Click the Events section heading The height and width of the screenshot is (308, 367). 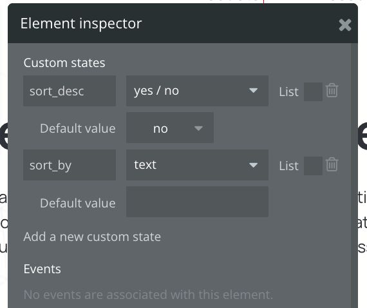pos(42,269)
